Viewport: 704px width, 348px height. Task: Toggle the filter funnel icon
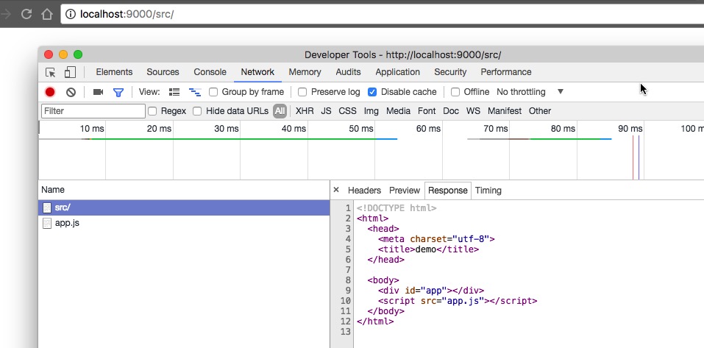click(118, 92)
